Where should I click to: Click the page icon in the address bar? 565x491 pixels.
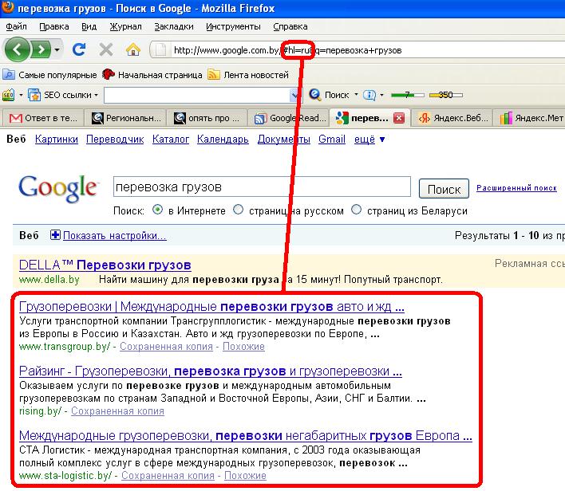160,50
